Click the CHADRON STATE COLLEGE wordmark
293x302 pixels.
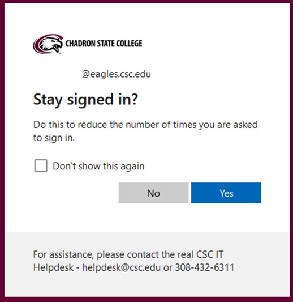[104, 44]
